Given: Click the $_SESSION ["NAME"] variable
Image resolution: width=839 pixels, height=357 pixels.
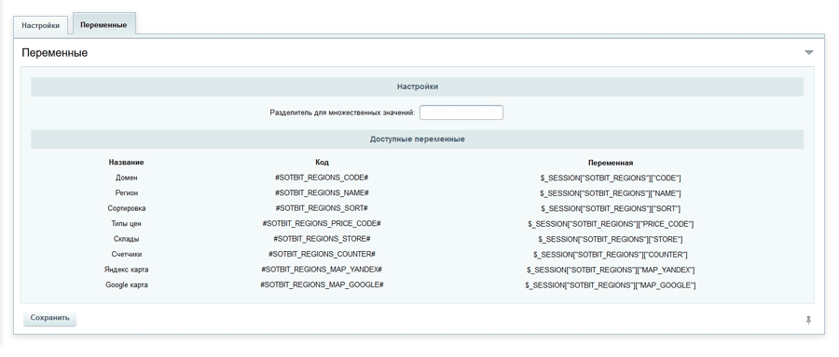Looking at the screenshot, I should pos(611,193).
